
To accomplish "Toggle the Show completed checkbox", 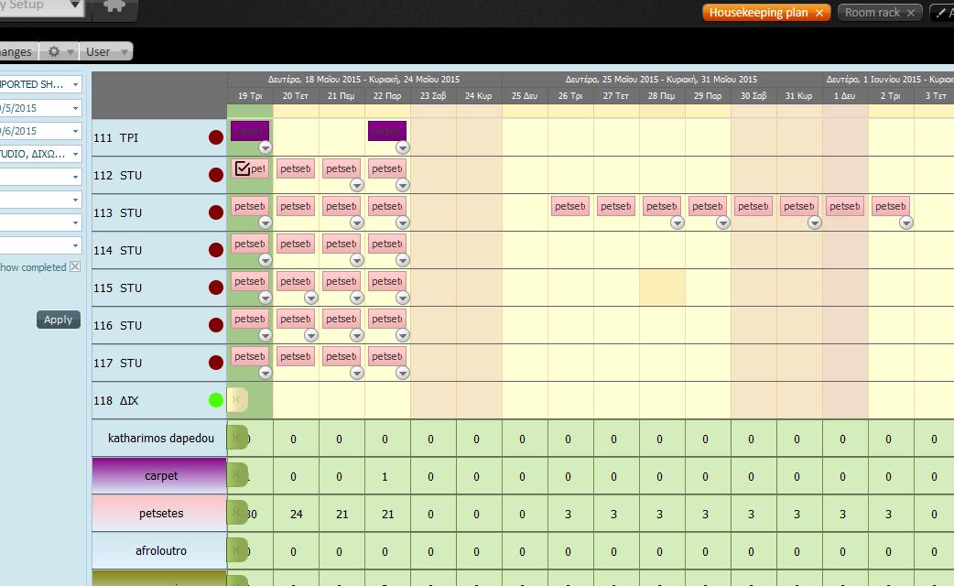I will coord(75,267).
